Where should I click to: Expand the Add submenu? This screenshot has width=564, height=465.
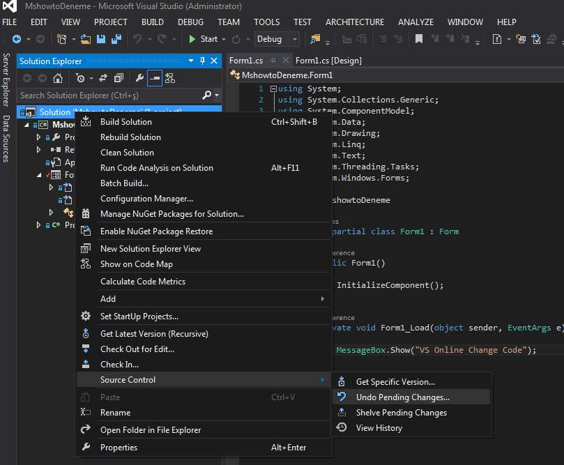point(204,299)
